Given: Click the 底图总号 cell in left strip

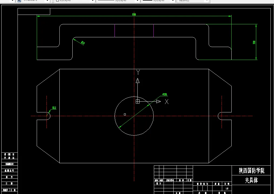Looking at the screenshot, I should pos(9,170).
